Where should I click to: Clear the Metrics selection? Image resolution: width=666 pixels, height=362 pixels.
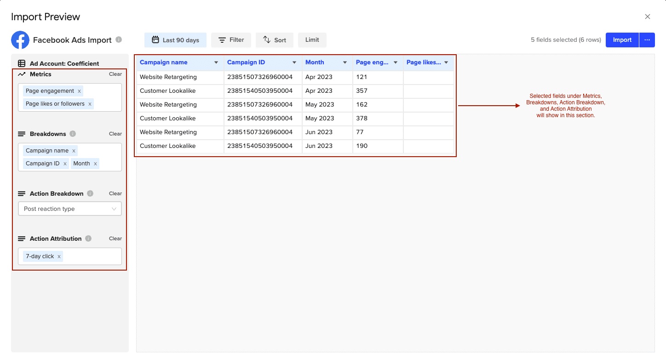pyautogui.click(x=115, y=74)
